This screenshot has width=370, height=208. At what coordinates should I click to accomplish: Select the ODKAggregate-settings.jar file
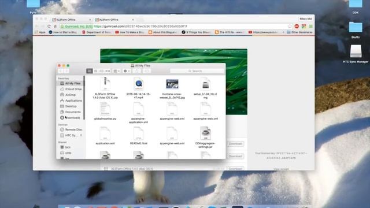[x=206, y=137]
